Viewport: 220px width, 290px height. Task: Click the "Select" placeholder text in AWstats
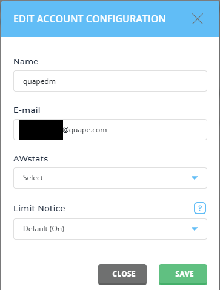tap(33, 178)
